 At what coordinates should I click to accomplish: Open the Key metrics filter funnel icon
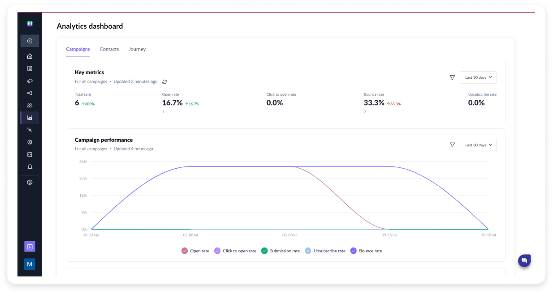click(452, 77)
